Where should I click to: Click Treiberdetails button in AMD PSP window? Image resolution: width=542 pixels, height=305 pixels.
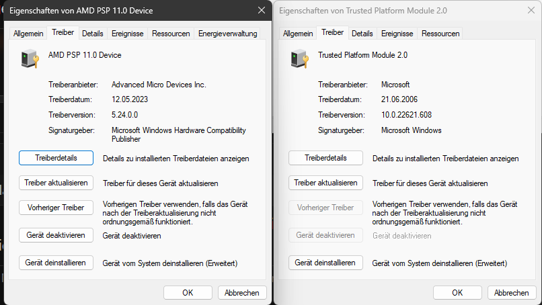(56, 158)
